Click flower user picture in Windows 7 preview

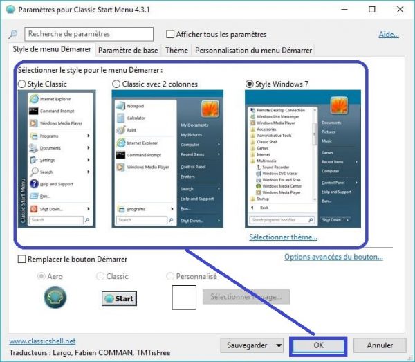(x=339, y=105)
